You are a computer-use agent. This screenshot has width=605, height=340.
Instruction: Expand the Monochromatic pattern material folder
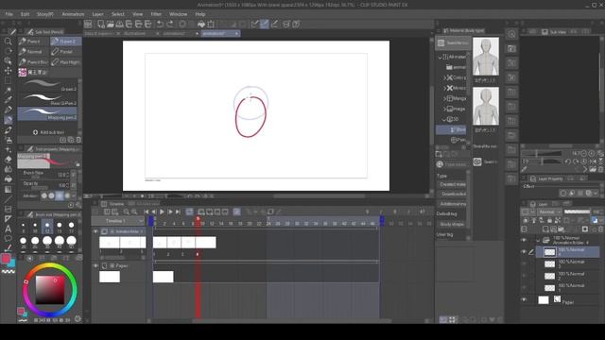coord(445,88)
